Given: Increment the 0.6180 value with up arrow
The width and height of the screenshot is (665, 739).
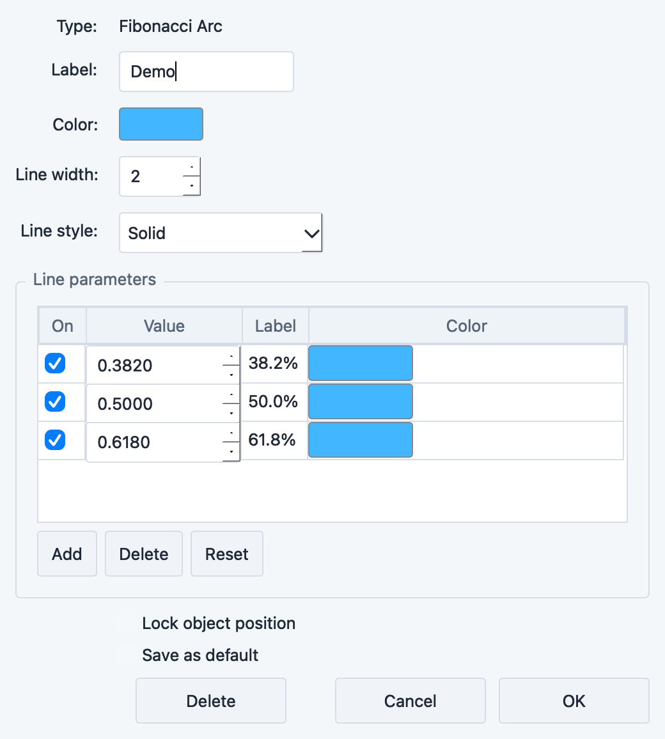Looking at the screenshot, I should tap(231, 433).
